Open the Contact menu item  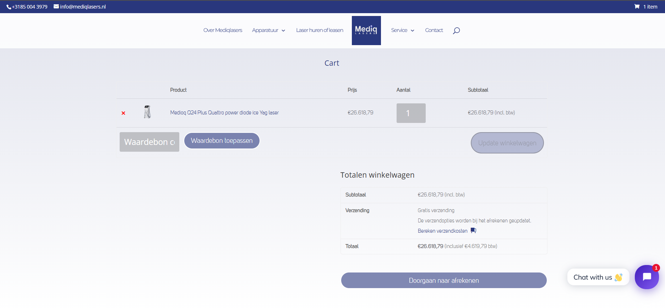pyautogui.click(x=434, y=30)
